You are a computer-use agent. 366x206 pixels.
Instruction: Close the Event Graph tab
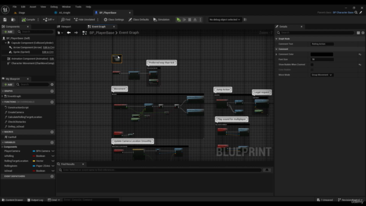[114, 27]
